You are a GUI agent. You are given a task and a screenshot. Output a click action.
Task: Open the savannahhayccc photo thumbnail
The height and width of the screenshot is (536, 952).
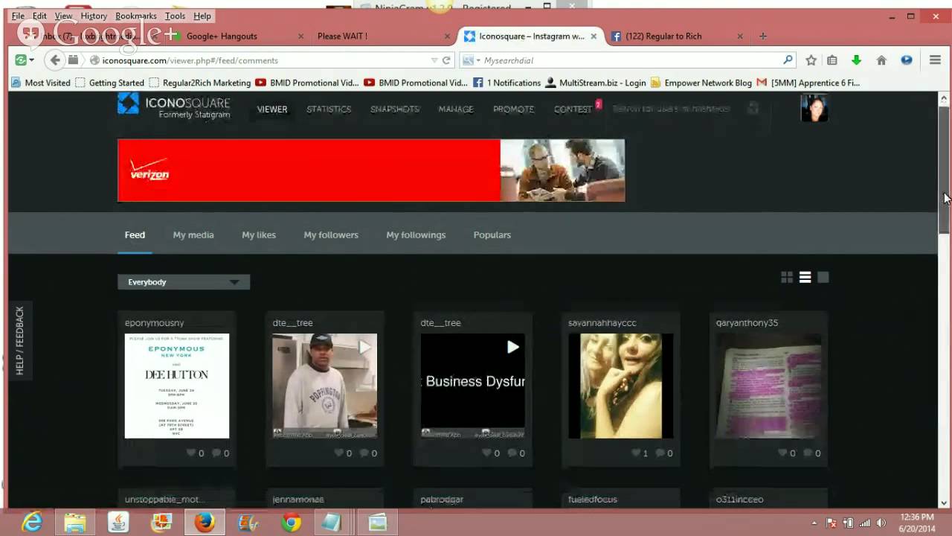(x=620, y=386)
